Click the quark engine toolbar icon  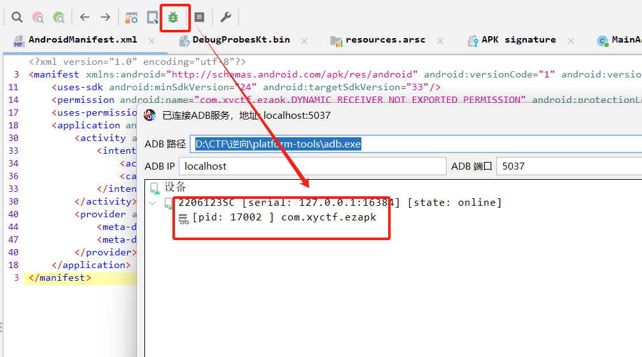pos(153,17)
